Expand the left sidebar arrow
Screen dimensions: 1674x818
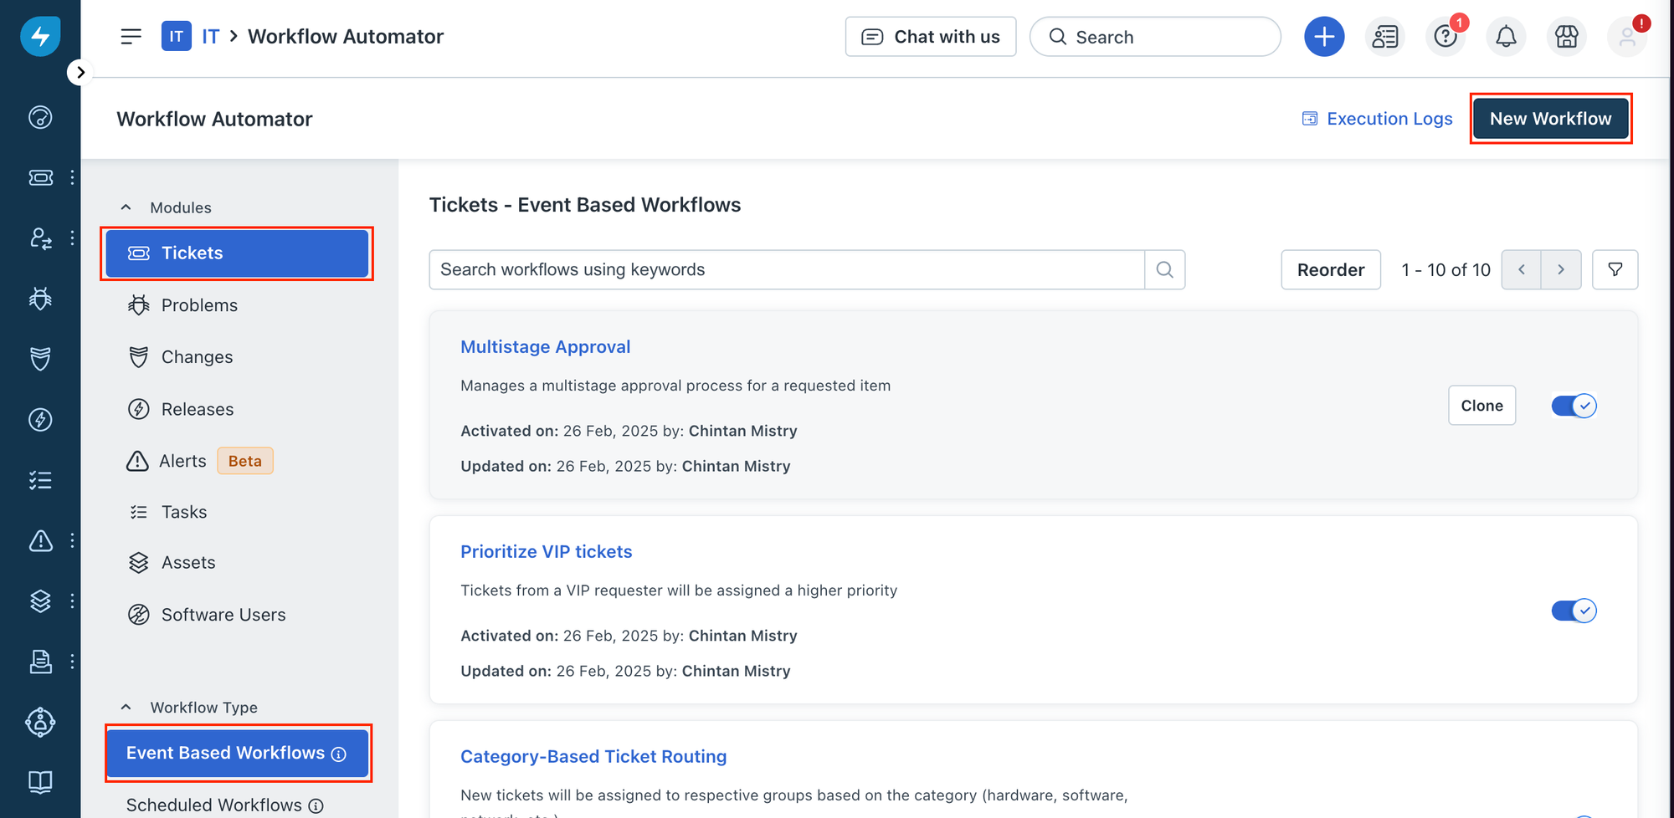tap(80, 73)
